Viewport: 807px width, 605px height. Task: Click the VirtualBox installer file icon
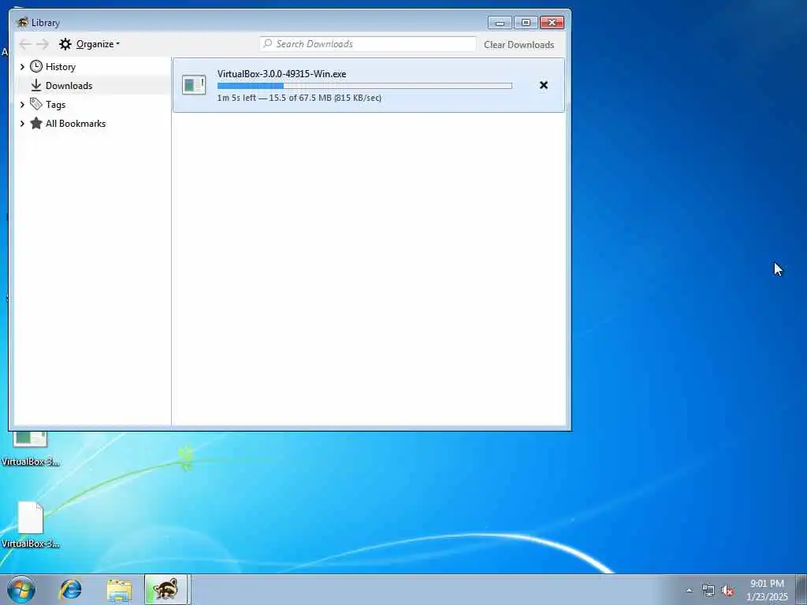[194, 85]
